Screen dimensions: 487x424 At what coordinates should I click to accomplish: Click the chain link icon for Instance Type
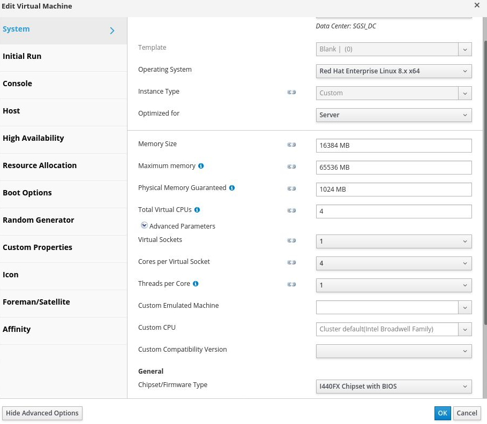[291, 92]
